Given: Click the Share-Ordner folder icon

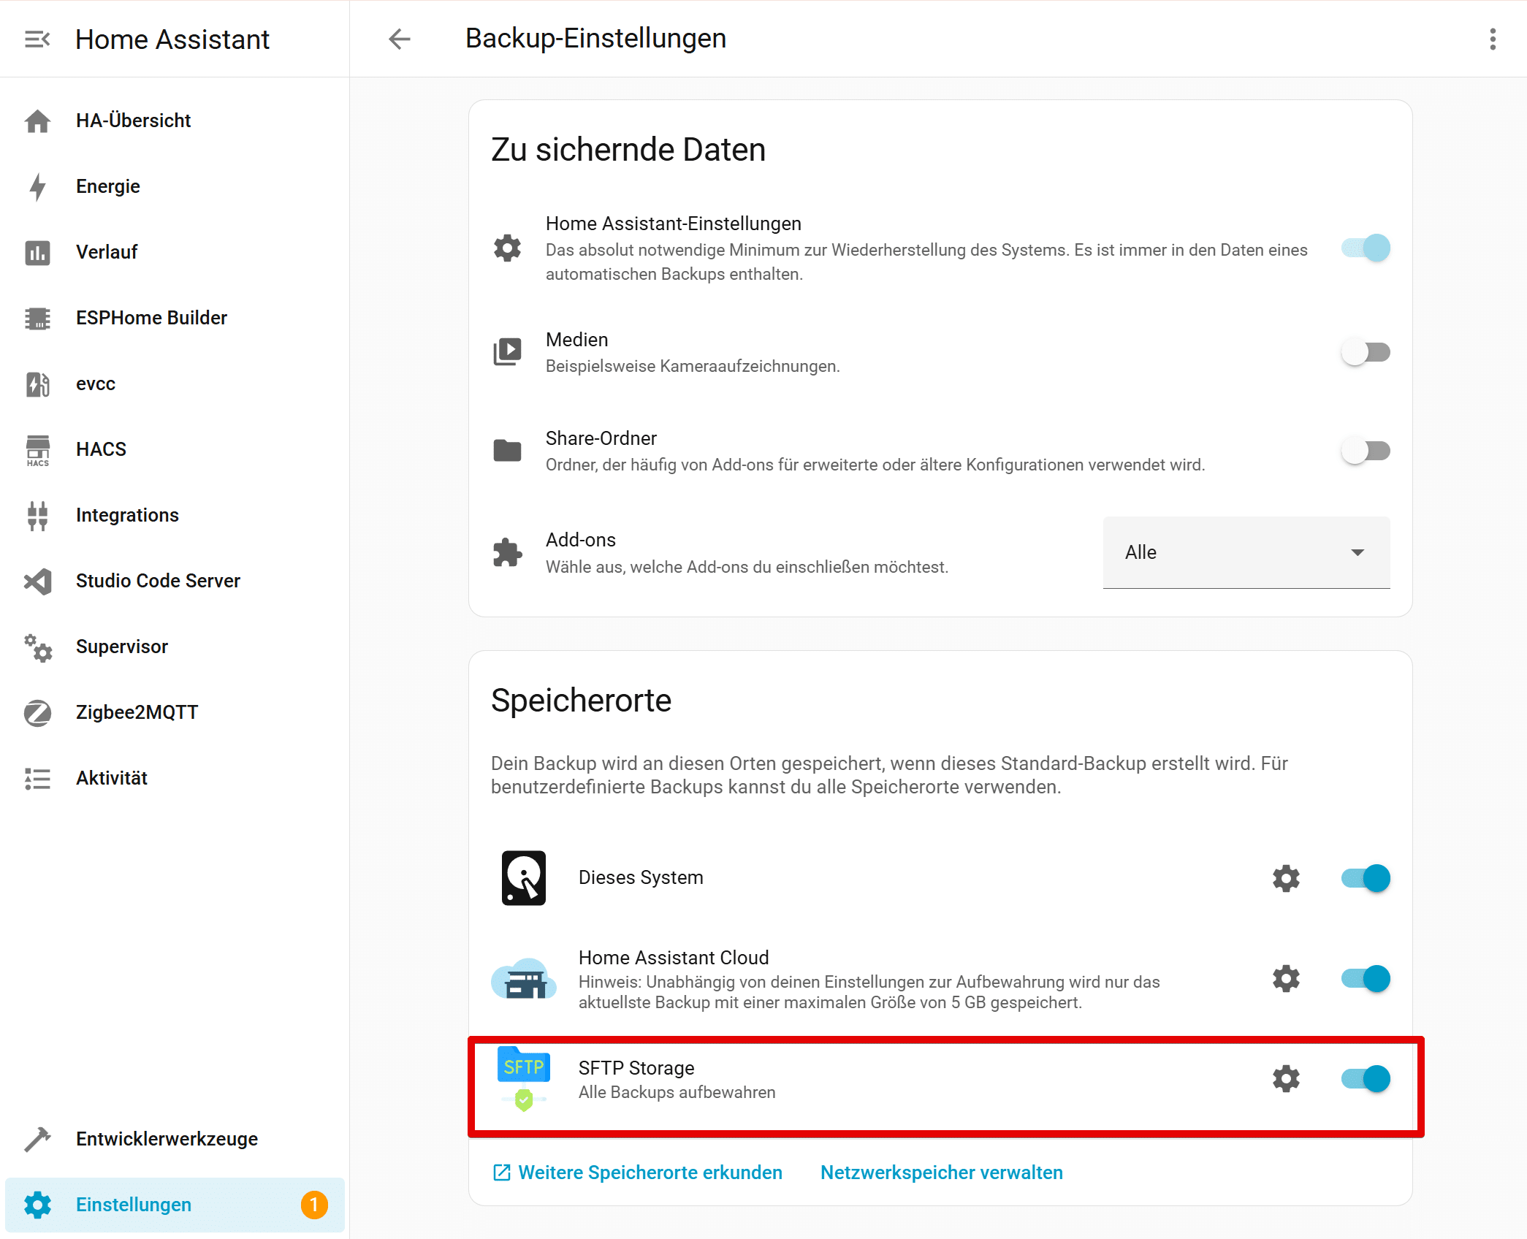Looking at the screenshot, I should (x=507, y=451).
